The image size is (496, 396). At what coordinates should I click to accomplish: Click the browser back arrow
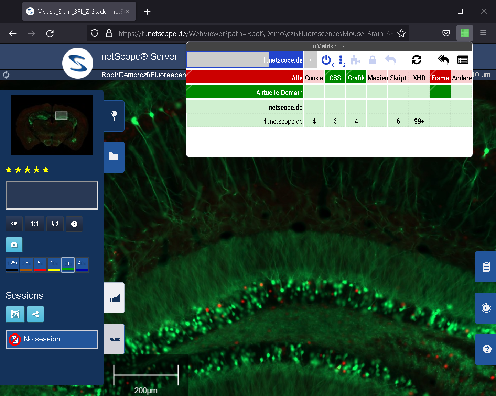coord(13,33)
